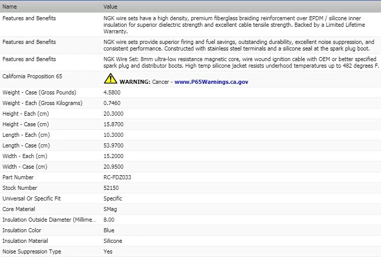The image size is (381, 257).
Task: Select the 10.3000 length value
Action: 114,135
